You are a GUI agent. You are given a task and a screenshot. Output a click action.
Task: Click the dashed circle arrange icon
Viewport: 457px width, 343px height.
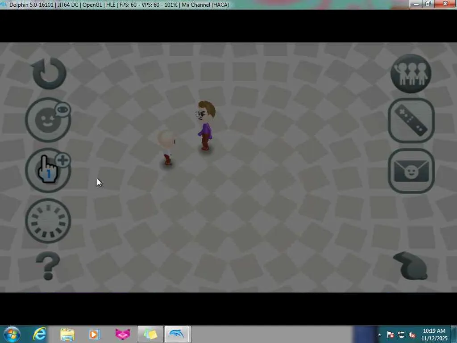48,221
